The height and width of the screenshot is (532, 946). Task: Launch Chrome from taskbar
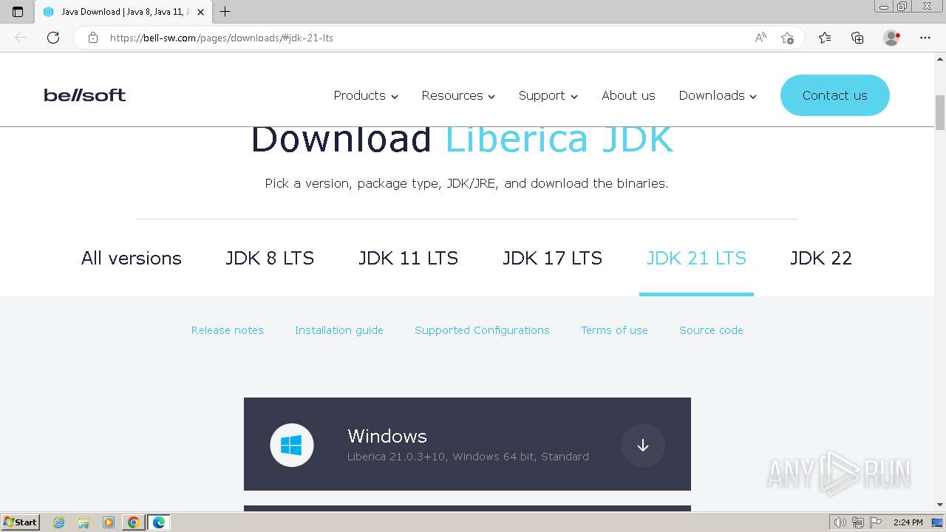[x=134, y=522]
